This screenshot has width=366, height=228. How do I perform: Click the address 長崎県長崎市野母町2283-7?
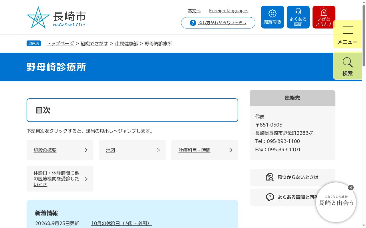tap(284, 133)
